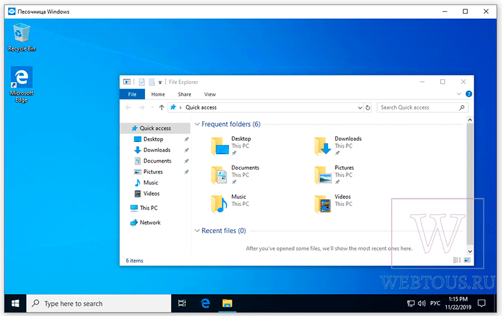This screenshot has width=502, height=316.
Task: Collapse Recent files section
Action: coord(197,231)
